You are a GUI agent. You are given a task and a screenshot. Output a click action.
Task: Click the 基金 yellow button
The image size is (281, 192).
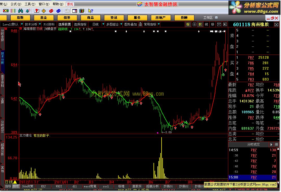43,17
